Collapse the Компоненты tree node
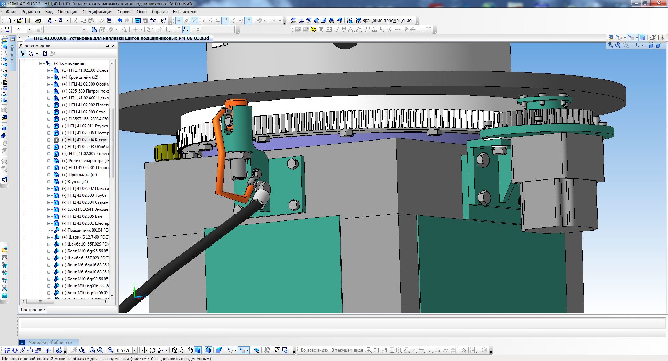The image size is (668, 361). [x=41, y=63]
